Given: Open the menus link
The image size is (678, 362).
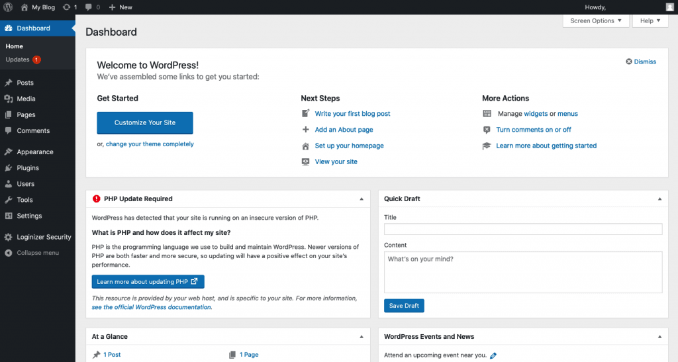Looking at the screenshot, I should click(567, 114).
